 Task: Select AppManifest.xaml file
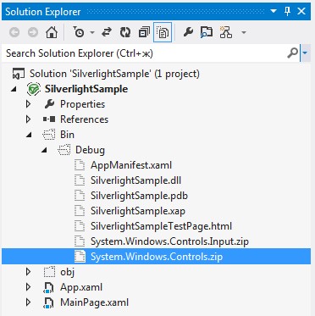(131, 165)
